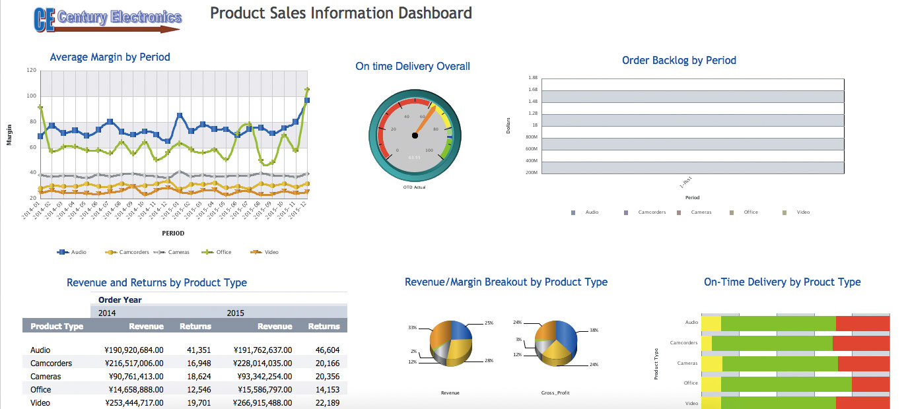Open the Average Margin by Period title

(x=110, y=57)
